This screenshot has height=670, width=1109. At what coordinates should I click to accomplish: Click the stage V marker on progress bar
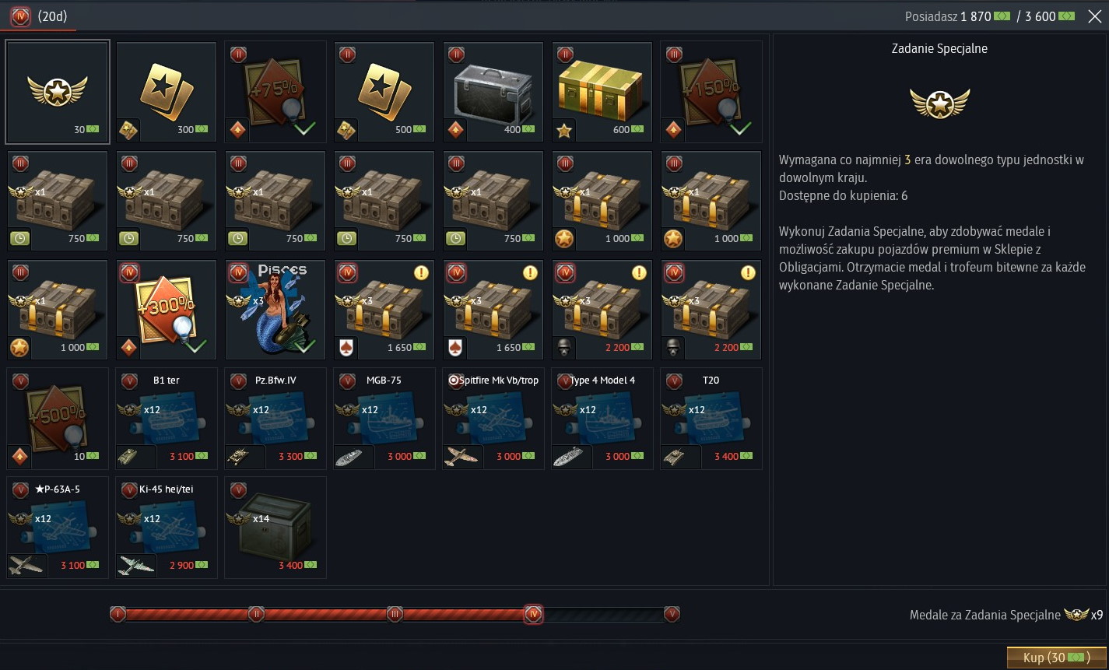(672, 615)
